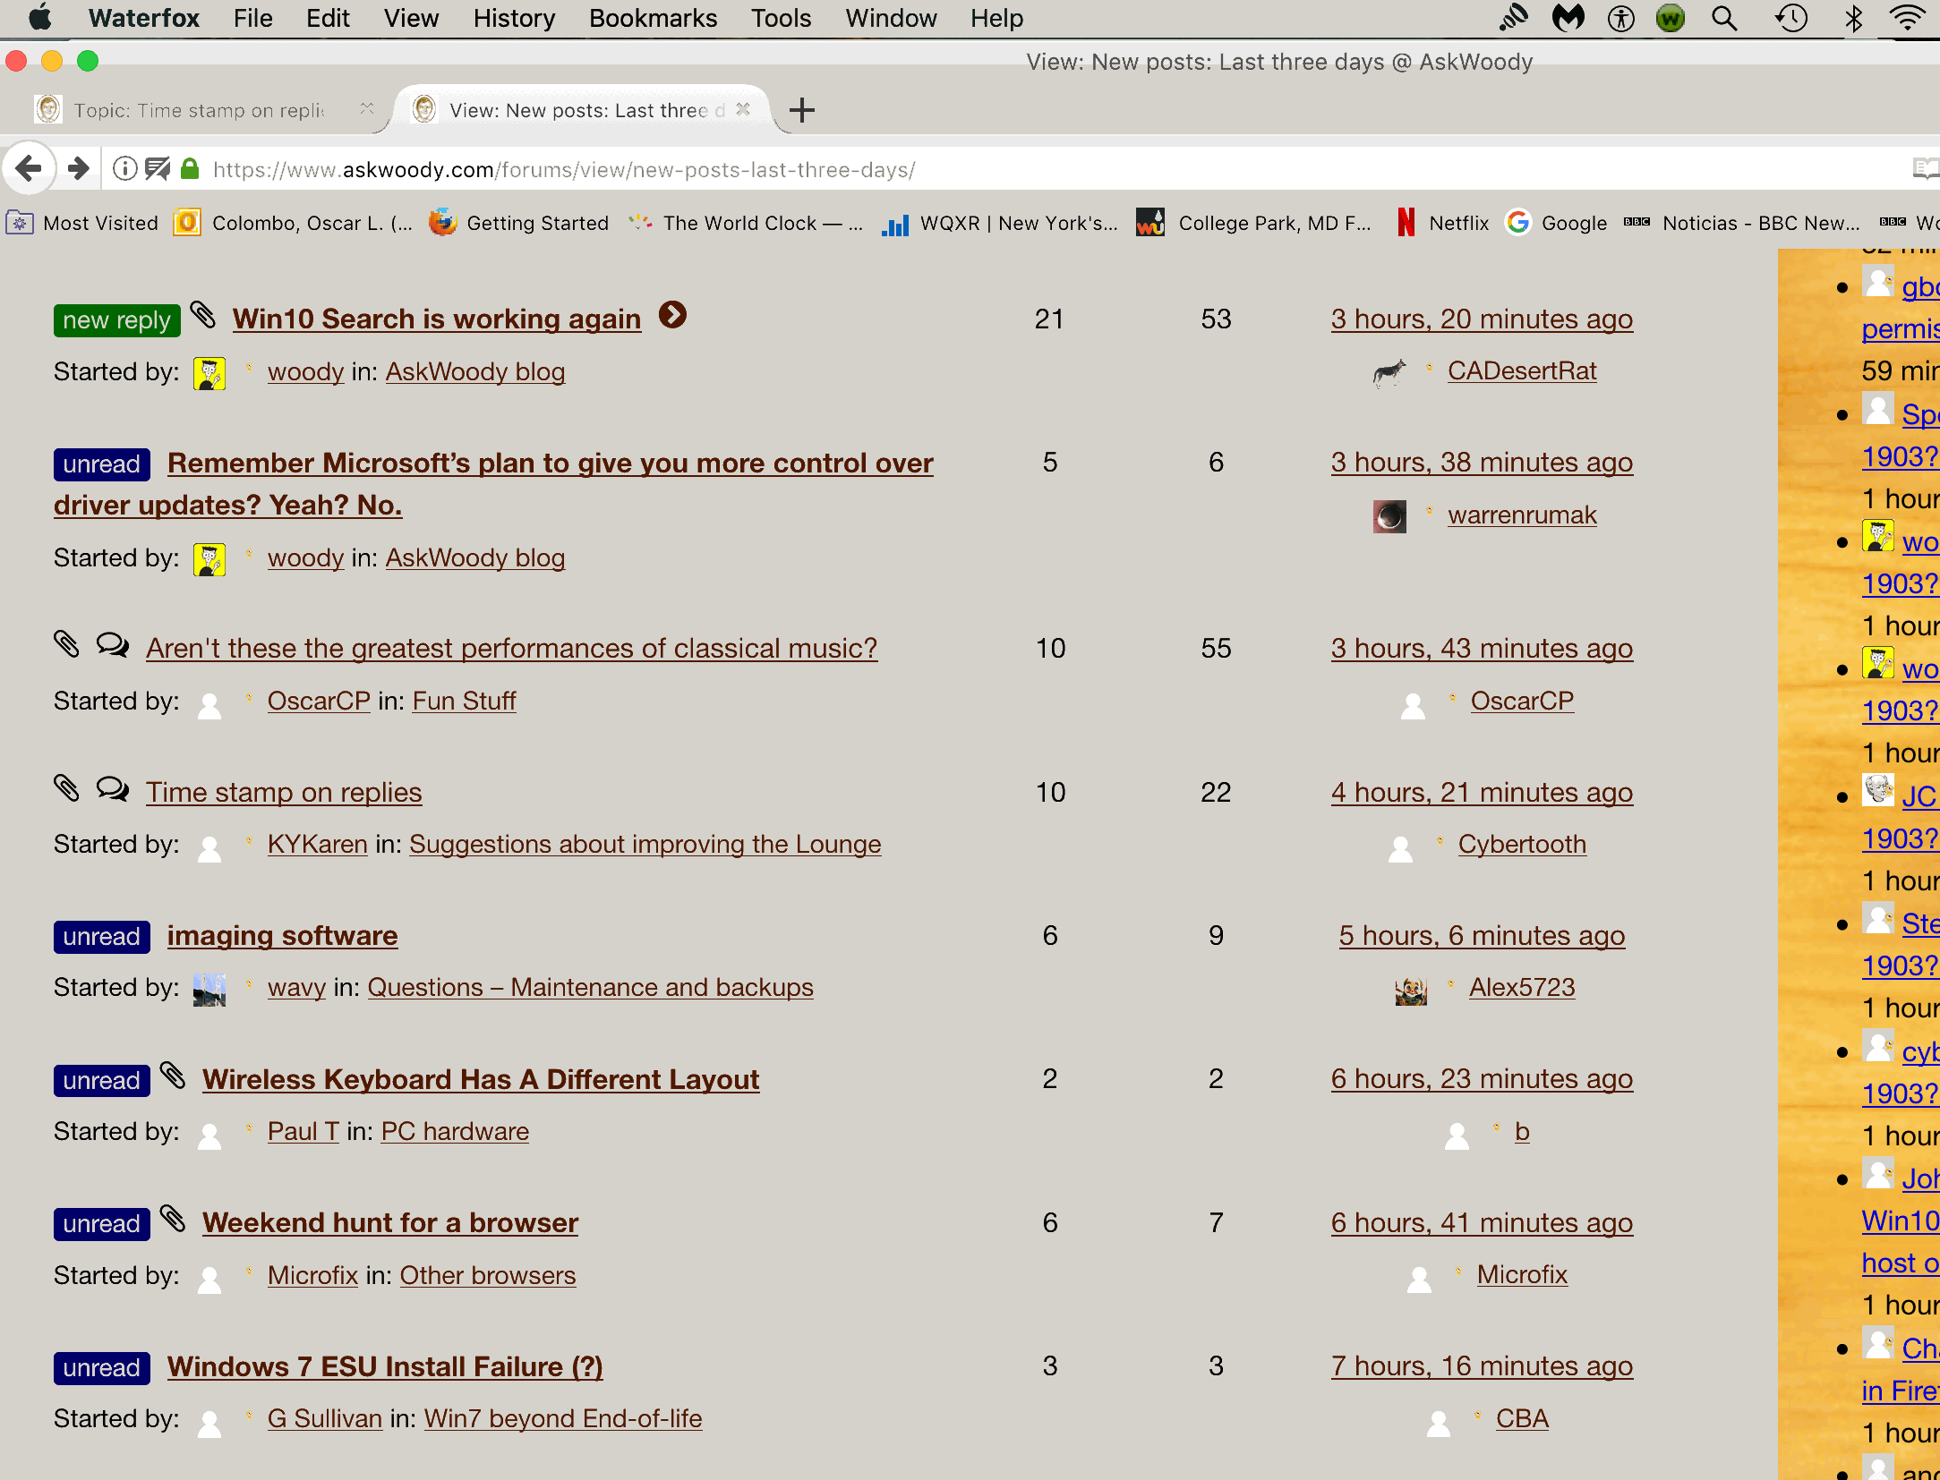This screenshot has height=1480, width=1940.
Task: Click the Time Machine menu bar icon
Action: (1790, 18)
